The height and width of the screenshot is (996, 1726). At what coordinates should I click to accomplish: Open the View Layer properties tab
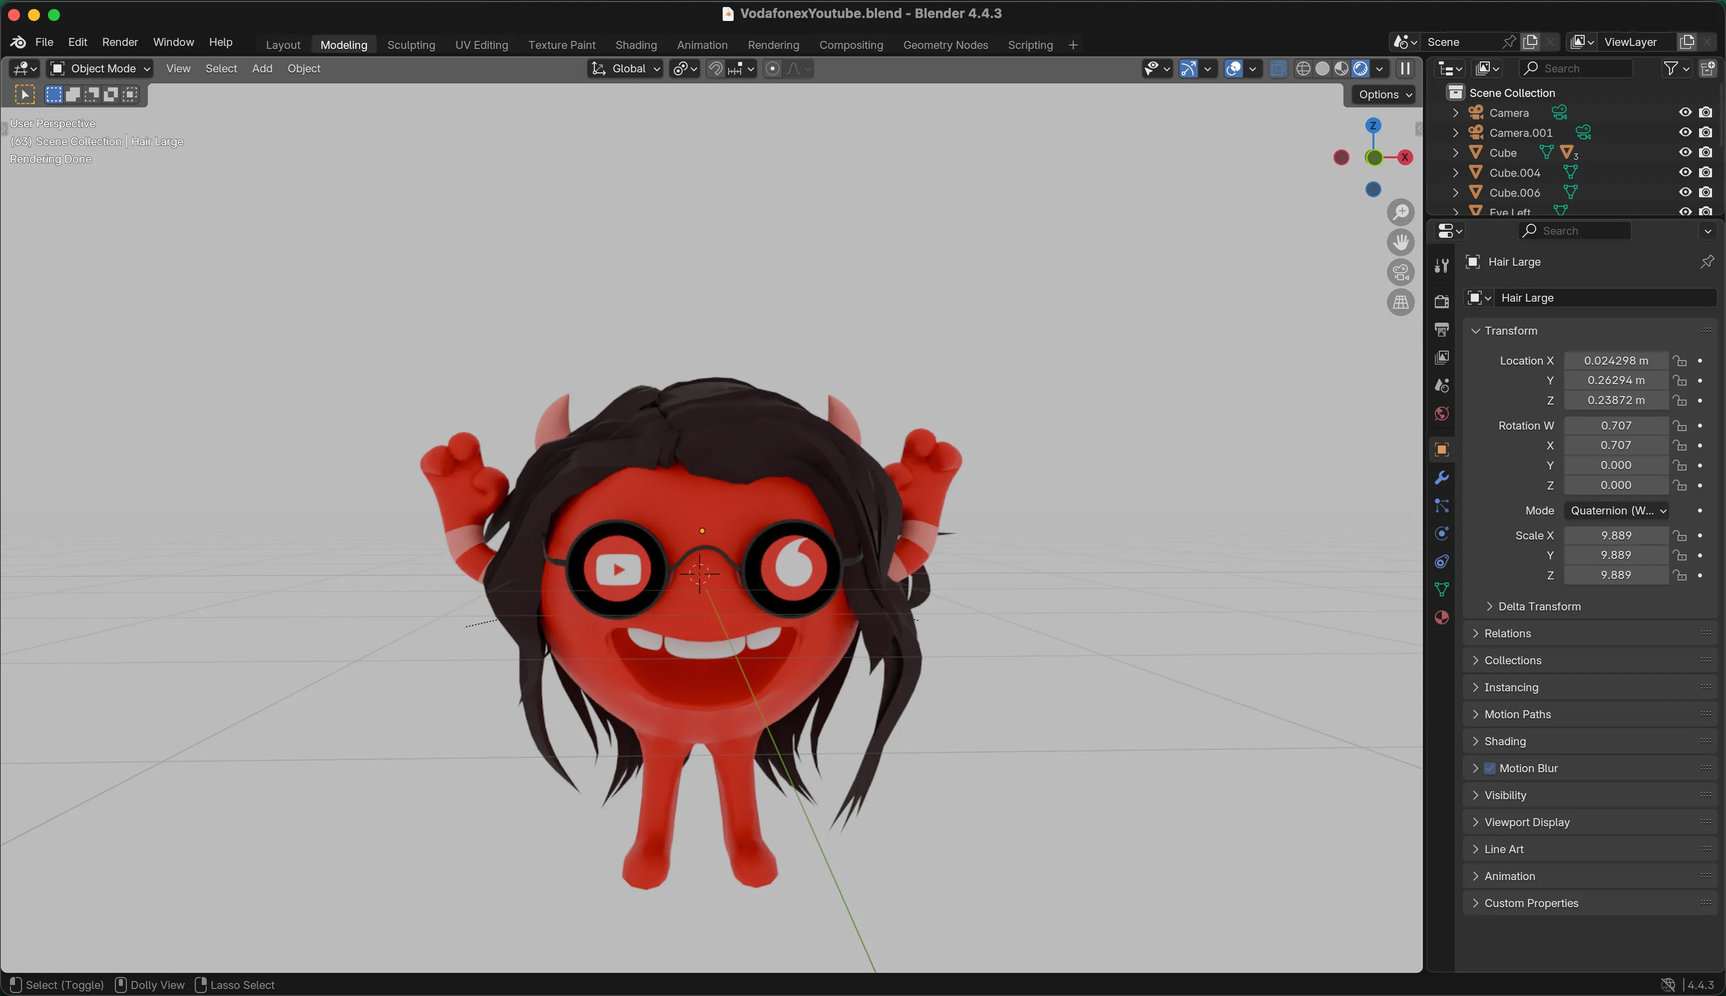point(1441,358)
